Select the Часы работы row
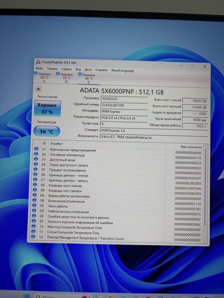The height and width of the screenshot is (298, 224). 117,207
